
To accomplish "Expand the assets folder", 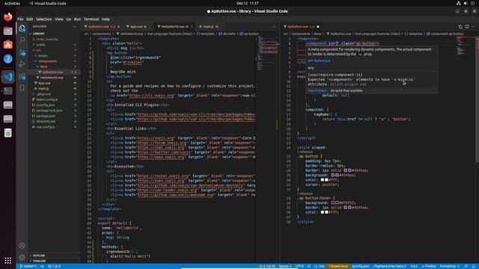I will (43, 55).
